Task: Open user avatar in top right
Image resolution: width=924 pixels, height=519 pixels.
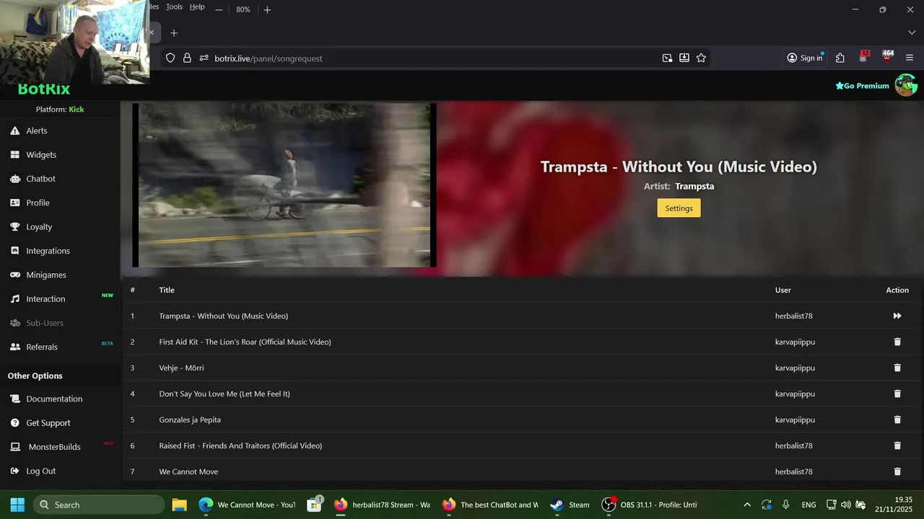Action: [906, 85]
